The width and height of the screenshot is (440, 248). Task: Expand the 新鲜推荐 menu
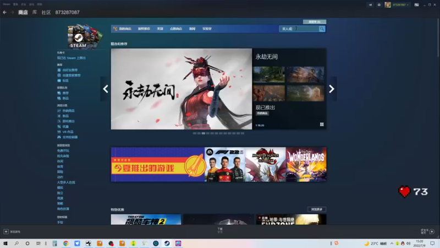coord(144,29)
